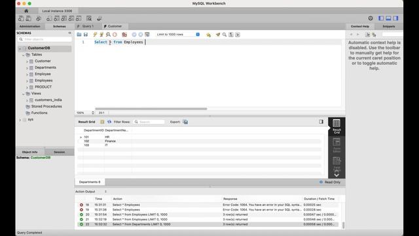Collapse the Views folder
Screen dimensions: 419x236
[x=24, y=94]
